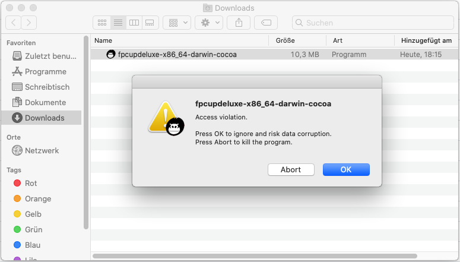Click the Netzwerk globe sidebar icon
The width and height of the screenshot is (460, 262).
pyautogui.click(x=17, y=150)
